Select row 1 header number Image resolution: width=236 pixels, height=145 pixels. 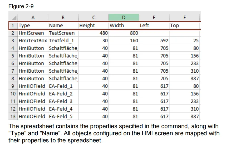(x=13, y=26)
